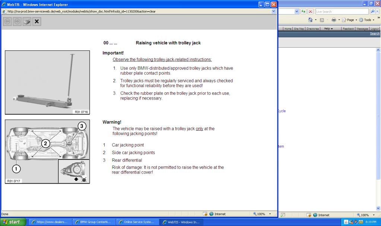Screen dimensions: 381x226
Task: Switch to Online Service System taskbar window
Action: pyautogui.click(x=137, y=222)
